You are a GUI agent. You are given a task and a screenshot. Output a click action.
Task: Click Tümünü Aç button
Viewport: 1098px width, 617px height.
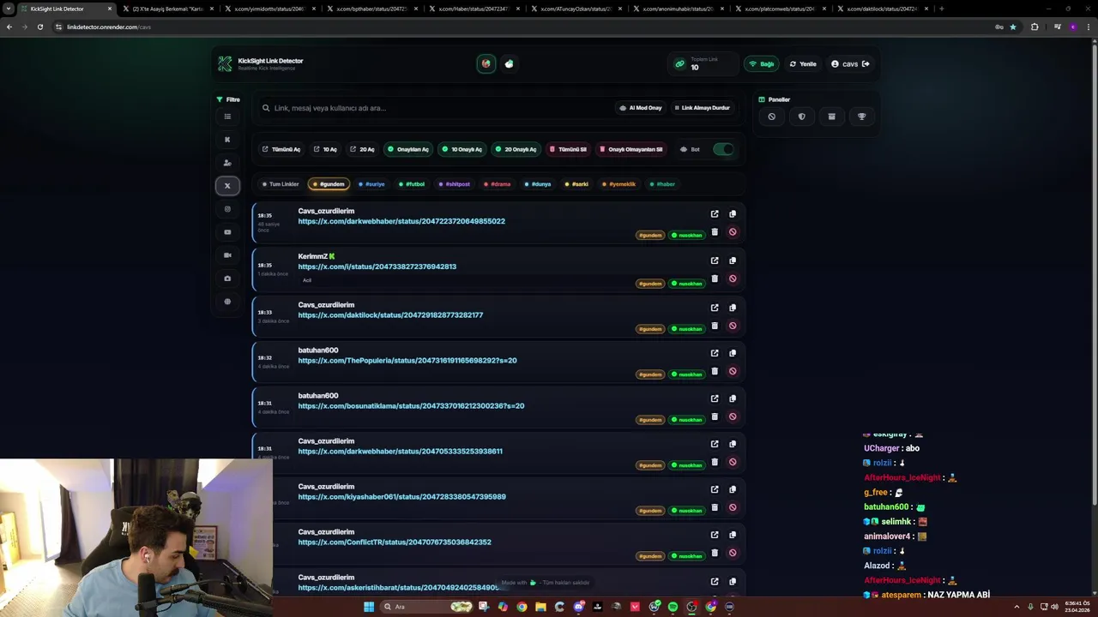(x=281, y=149)
